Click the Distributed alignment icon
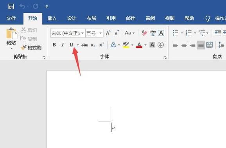The height and width of the screenshot is (148, 226). [210, 45]
